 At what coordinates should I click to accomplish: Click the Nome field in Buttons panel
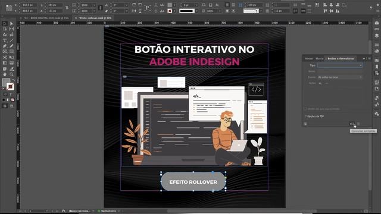(340, 71)
